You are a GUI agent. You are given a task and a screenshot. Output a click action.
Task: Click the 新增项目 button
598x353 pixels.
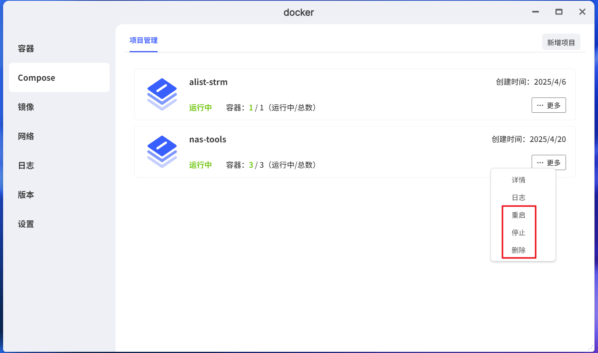click(x=561, y=42)
